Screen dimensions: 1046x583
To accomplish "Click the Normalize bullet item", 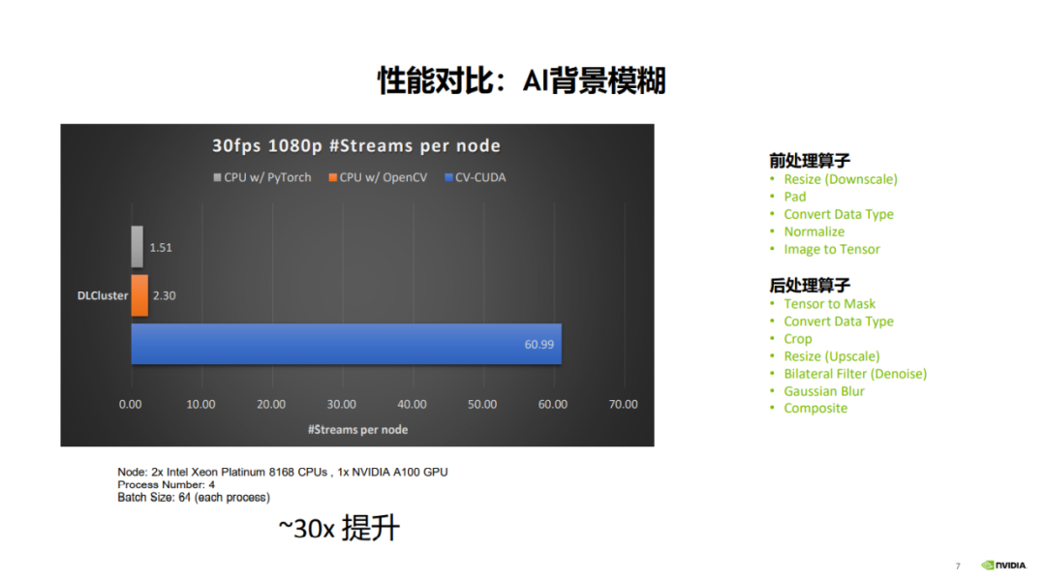I will pos(814,231).
